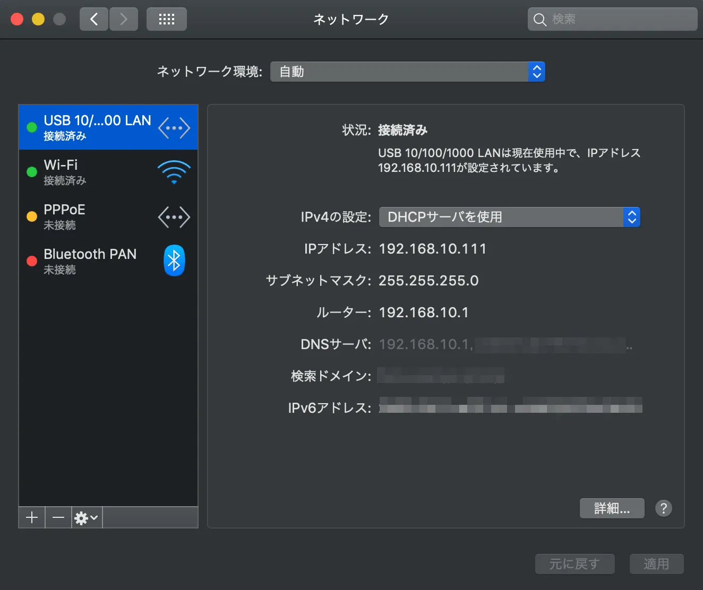Viewport: 703px width, 590px height.
Task: Click green status dot of USB LAN
Action: pos(32,127)
